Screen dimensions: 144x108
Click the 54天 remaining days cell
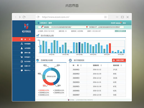115,95
